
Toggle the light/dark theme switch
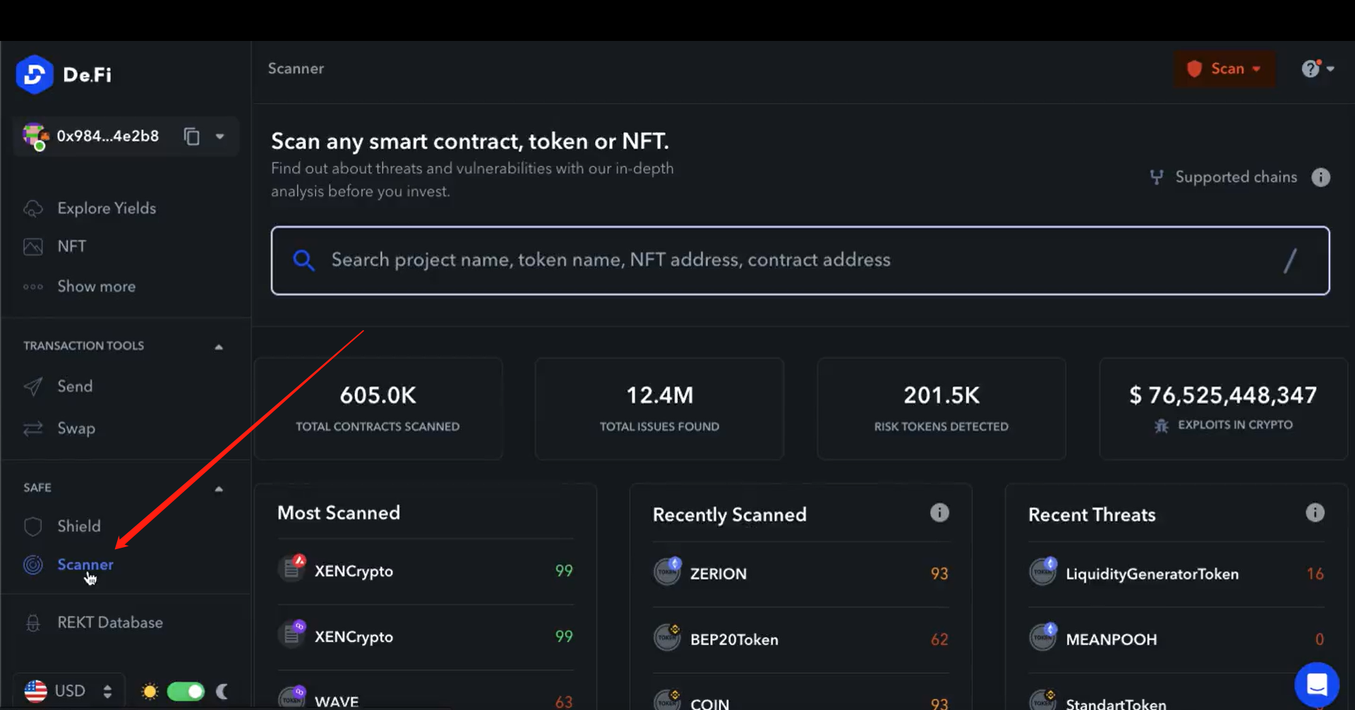[x=186, y=691]
